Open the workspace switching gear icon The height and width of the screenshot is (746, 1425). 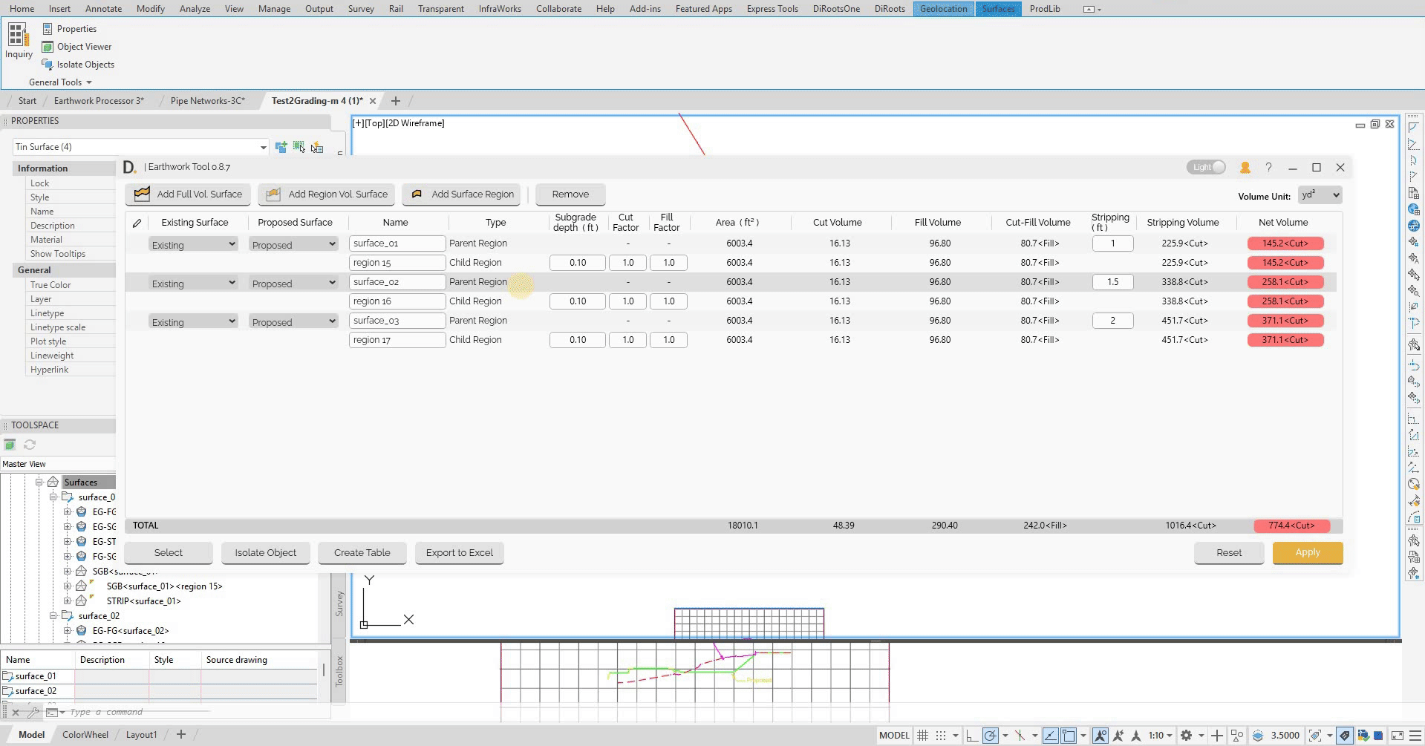click(1186, 736)
